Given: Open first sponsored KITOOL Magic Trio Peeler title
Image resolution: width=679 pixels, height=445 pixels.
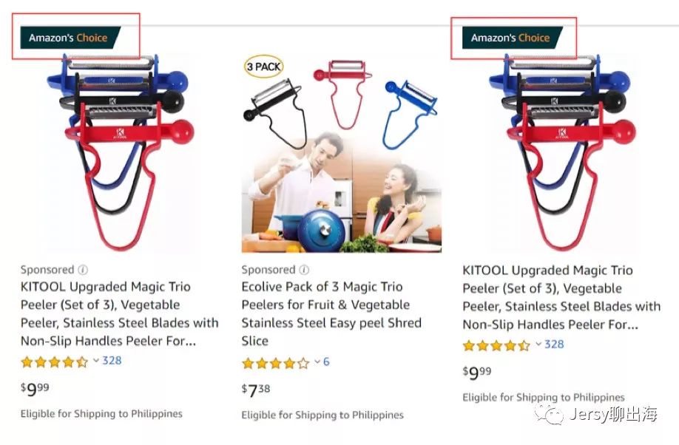Looking at the screenshot, I should click(x=120, y=314).
